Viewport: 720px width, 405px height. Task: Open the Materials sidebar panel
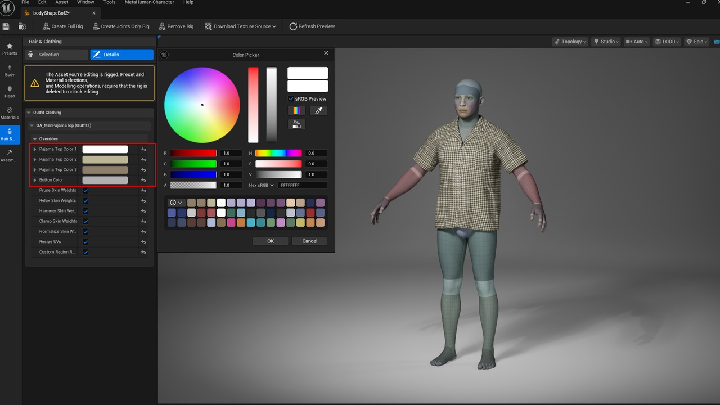10,113
